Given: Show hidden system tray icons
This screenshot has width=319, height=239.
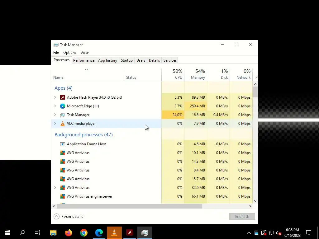Looking at the screenshot, I should pos(249,233).
